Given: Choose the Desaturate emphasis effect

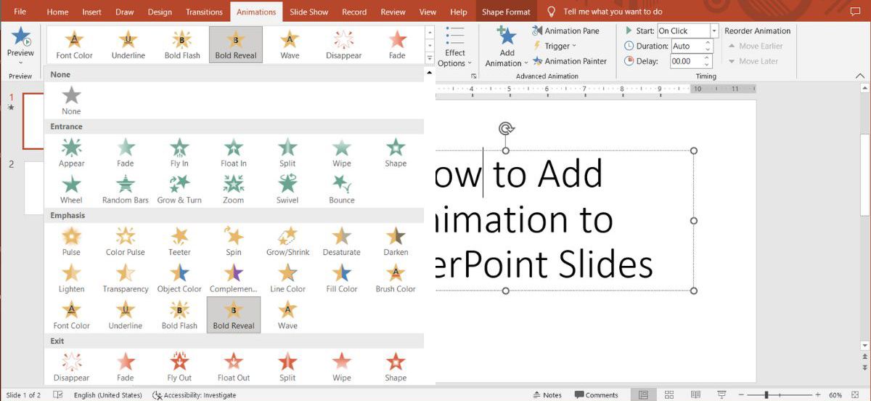Looking at the screenshot, I should click(x=342, y=242).
